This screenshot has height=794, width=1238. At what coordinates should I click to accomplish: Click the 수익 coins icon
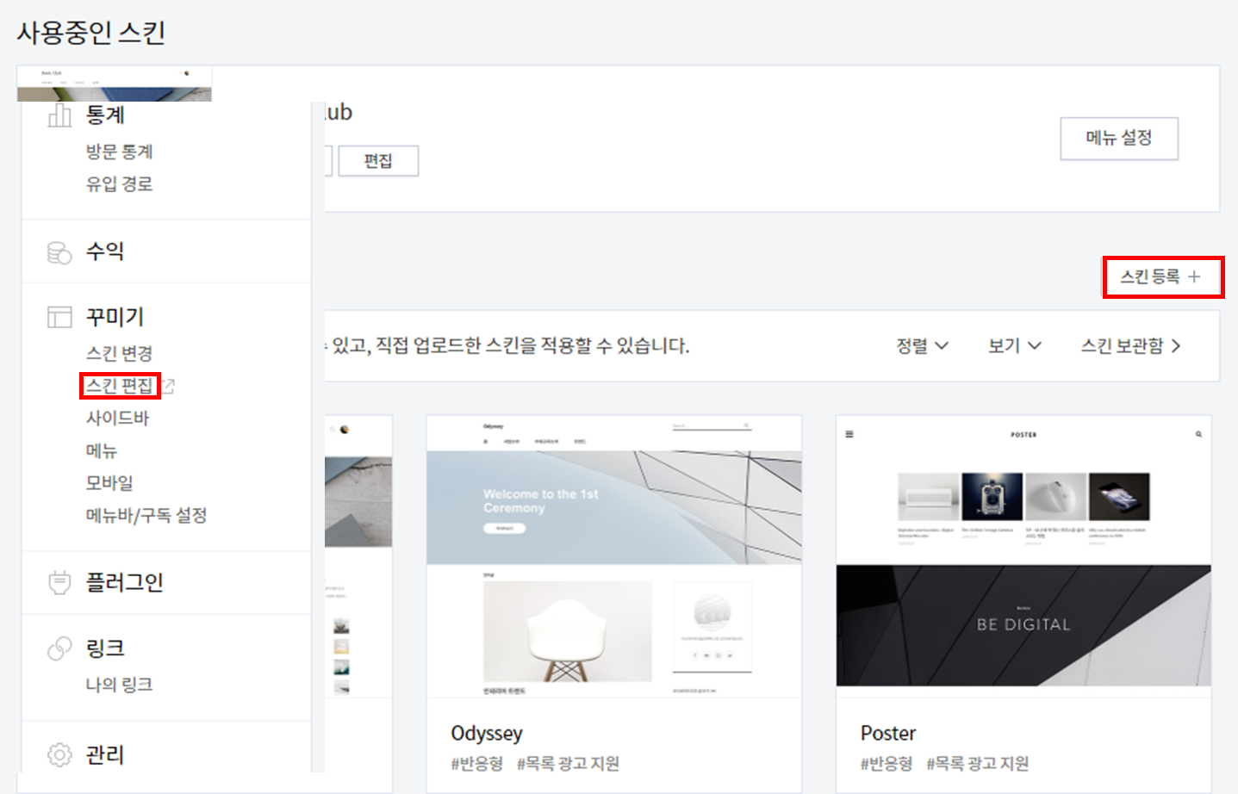(59, 252)
